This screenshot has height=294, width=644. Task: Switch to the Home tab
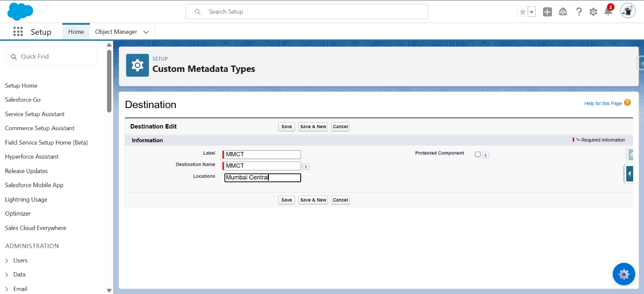click(x=76, y=32)
